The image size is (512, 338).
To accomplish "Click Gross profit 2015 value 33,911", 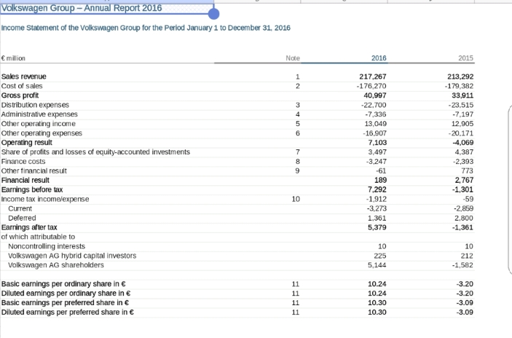I will click(x=462, y=95).
